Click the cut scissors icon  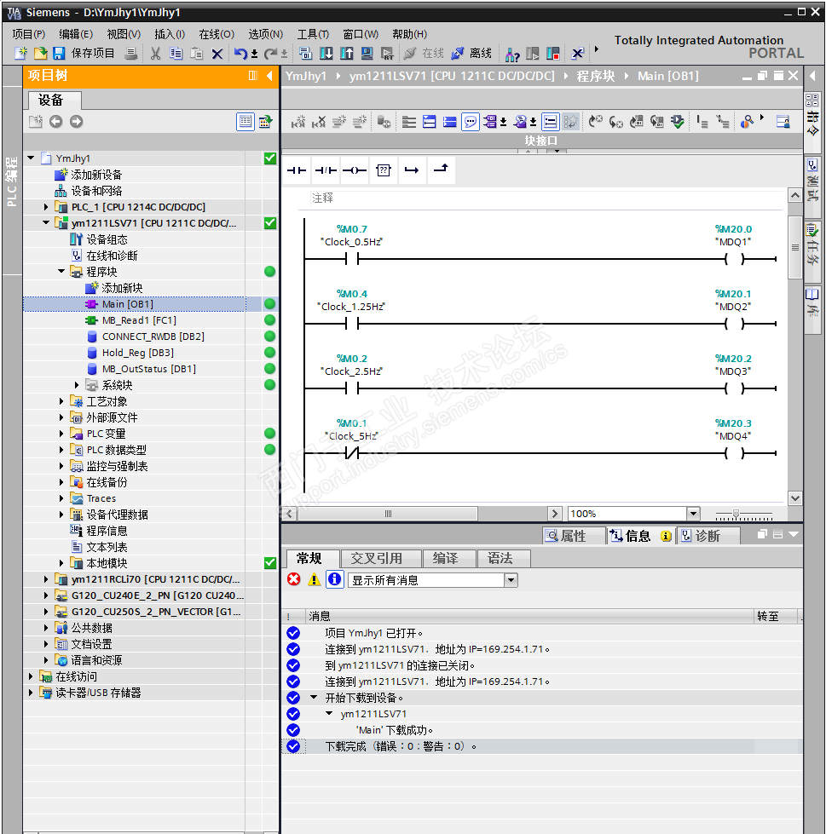155,53
